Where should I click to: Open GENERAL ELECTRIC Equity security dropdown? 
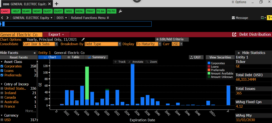click(32, 18)
